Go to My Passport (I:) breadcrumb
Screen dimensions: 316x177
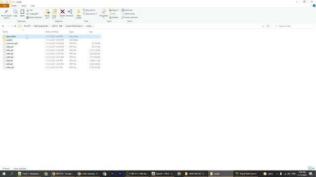[x=41, y=26]
